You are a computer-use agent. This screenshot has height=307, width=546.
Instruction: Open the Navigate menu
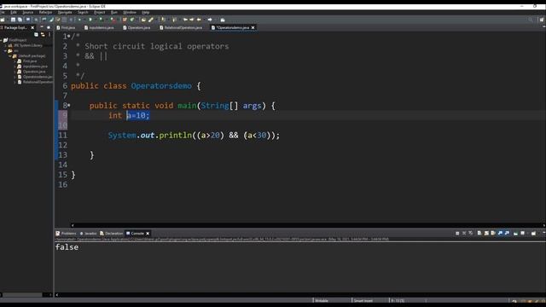(x=65, y=12)
